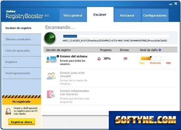Open the Vista general tab
181x130 pixels.
click(73, 15)
